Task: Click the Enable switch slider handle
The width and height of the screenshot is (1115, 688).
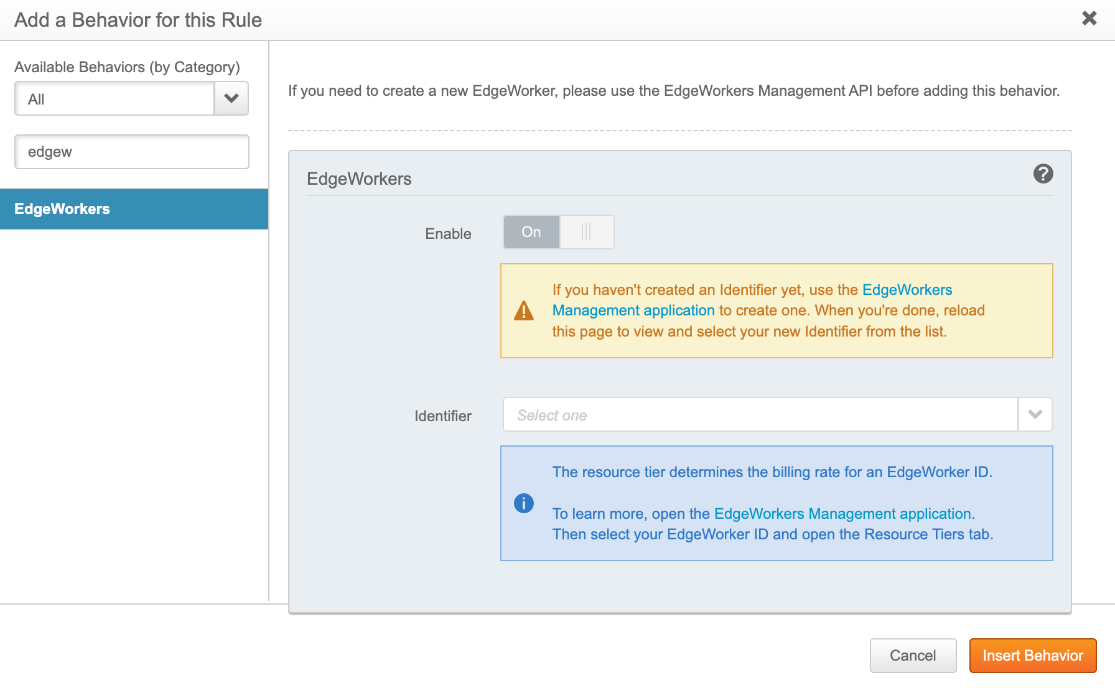Action: tap(586, 232)
